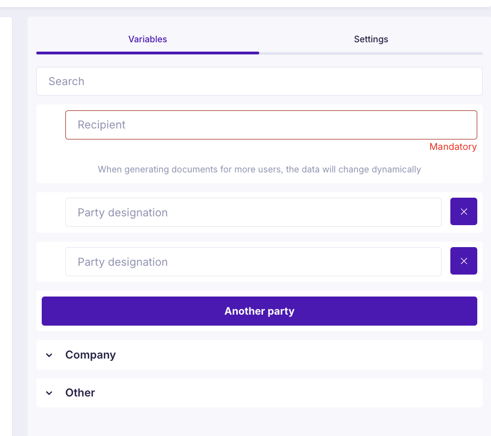Click into the Recipient field
Screen dimensions: 491x436
click(271, 125)
